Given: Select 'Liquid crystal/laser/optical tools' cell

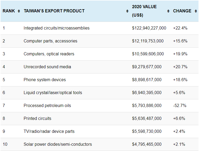Looking at the screenshot, I should tap(53, 92).
